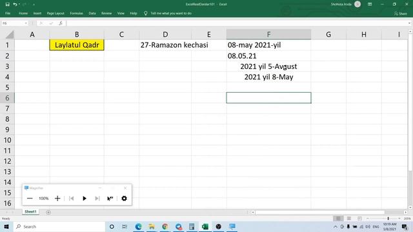413x232 pixels.
Task: Expand the formula bar chevron
Action: point(409,23)
